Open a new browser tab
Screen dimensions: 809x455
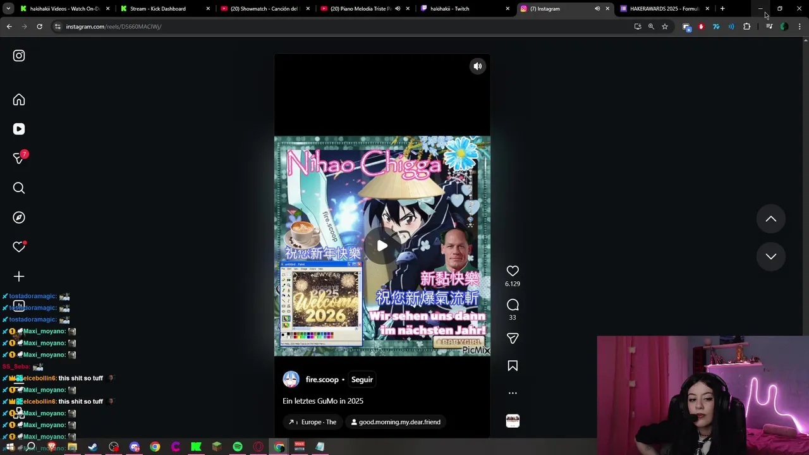722,9
